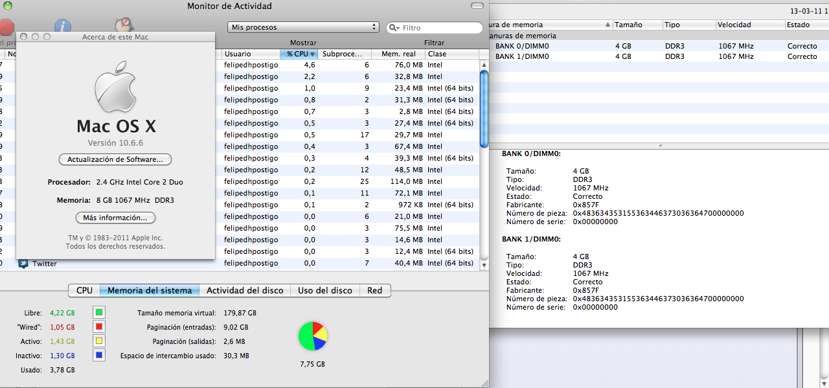829x388 pixels.
Task: Click the Tipo column header in profiler
Action: click(688, 25)
